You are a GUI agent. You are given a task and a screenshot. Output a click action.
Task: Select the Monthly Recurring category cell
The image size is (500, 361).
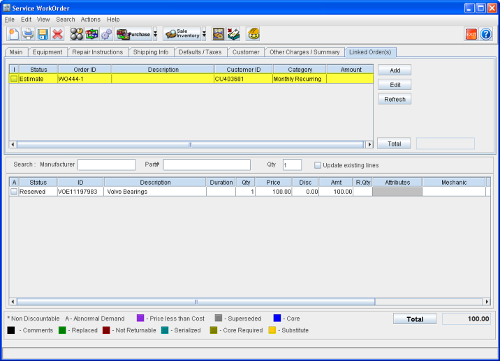pos(300,79)
